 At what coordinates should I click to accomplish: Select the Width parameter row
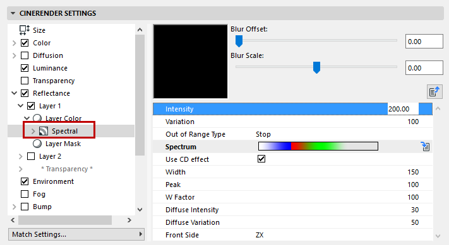click(x=292, y=172)
